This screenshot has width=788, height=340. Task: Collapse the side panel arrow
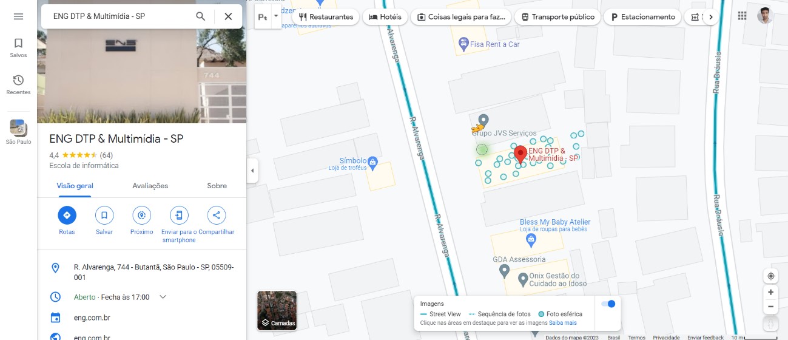click(x=252, y=171)
